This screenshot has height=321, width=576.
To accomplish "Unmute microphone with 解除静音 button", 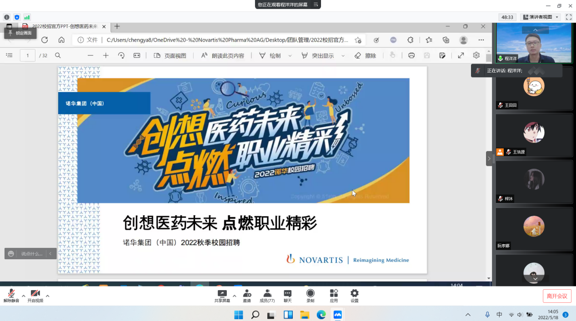I will point(11,296).
